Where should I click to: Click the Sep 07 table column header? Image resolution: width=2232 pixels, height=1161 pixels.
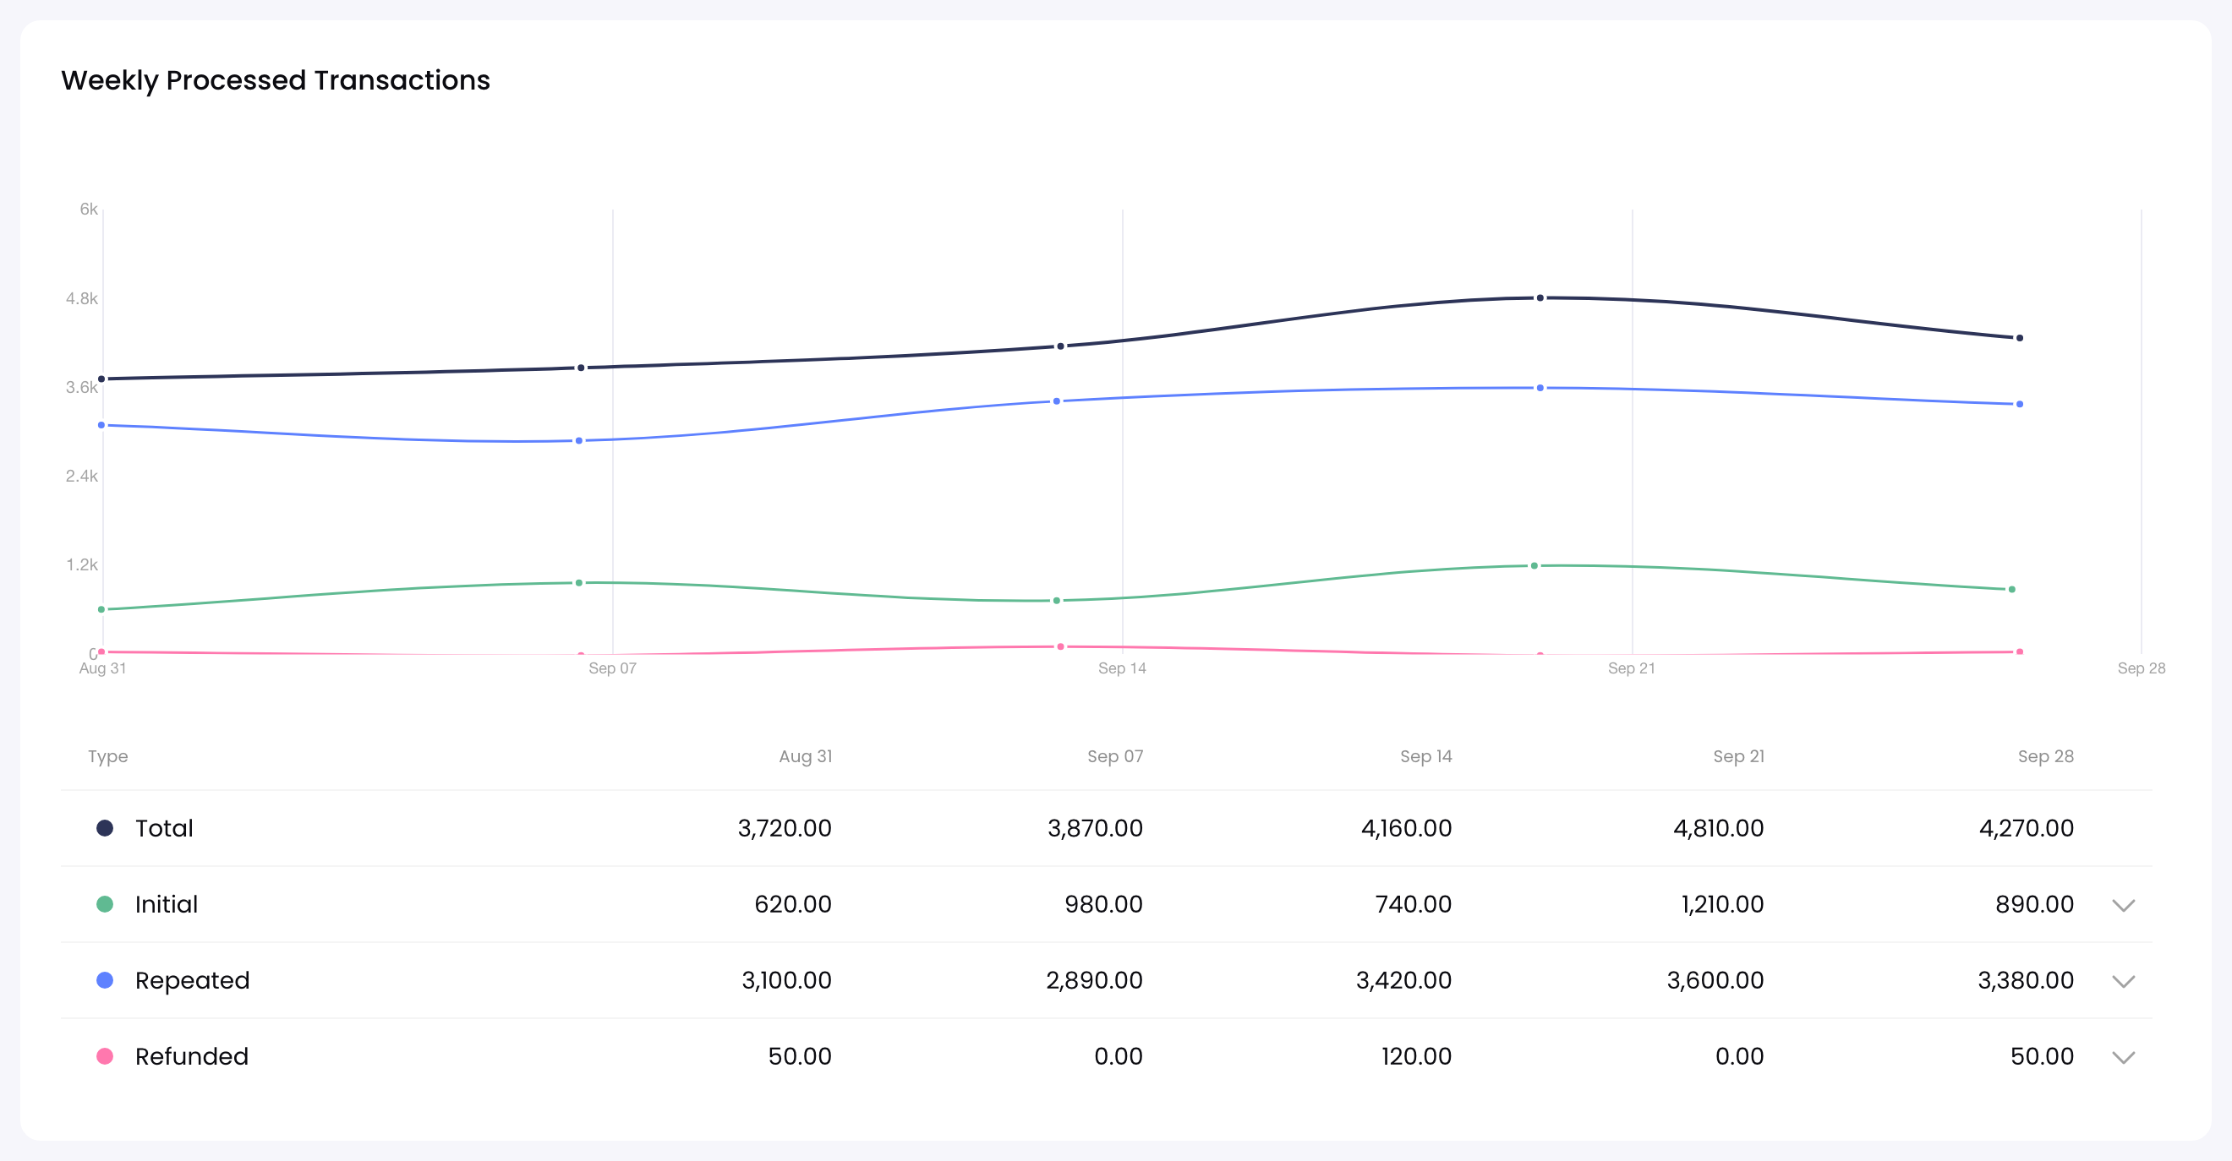[1115, 755]
